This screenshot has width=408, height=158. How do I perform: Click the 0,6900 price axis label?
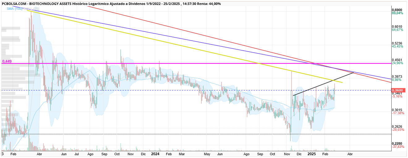[397, 10]
